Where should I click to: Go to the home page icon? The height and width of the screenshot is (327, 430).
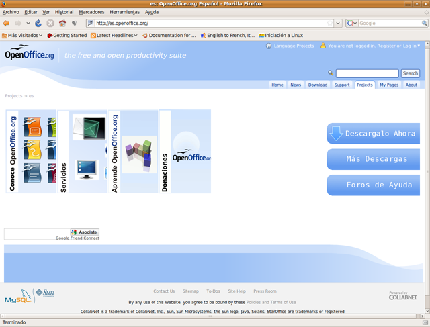pos(62,23)
